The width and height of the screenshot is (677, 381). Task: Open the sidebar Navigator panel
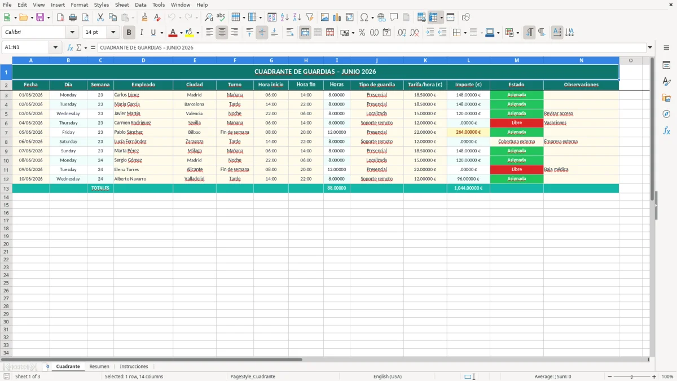666,114
